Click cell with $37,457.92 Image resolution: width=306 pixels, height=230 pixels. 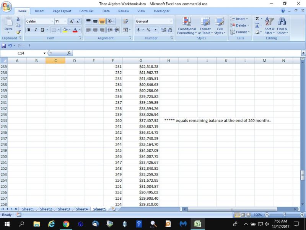(141, 120)
